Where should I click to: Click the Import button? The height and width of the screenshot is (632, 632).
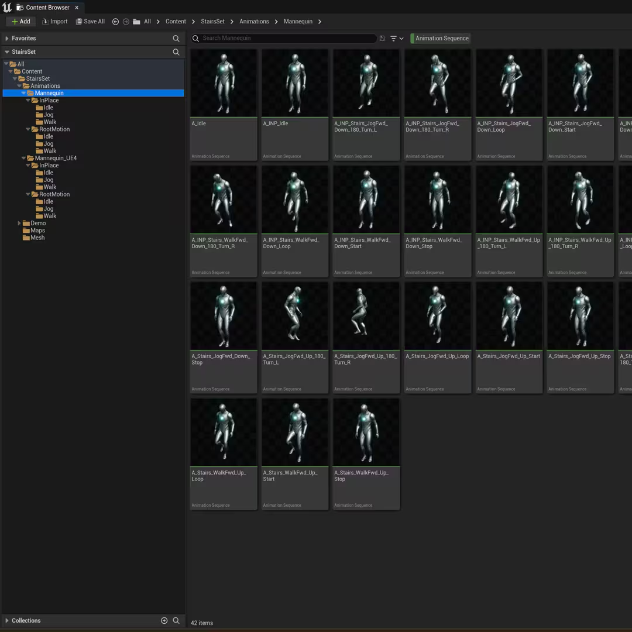pos(54,22)
